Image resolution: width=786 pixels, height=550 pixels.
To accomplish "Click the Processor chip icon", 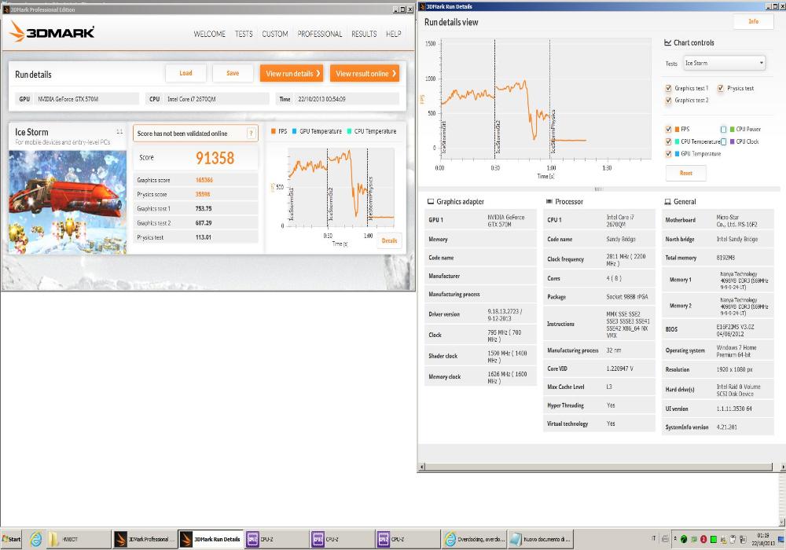I will click(549, 201).
